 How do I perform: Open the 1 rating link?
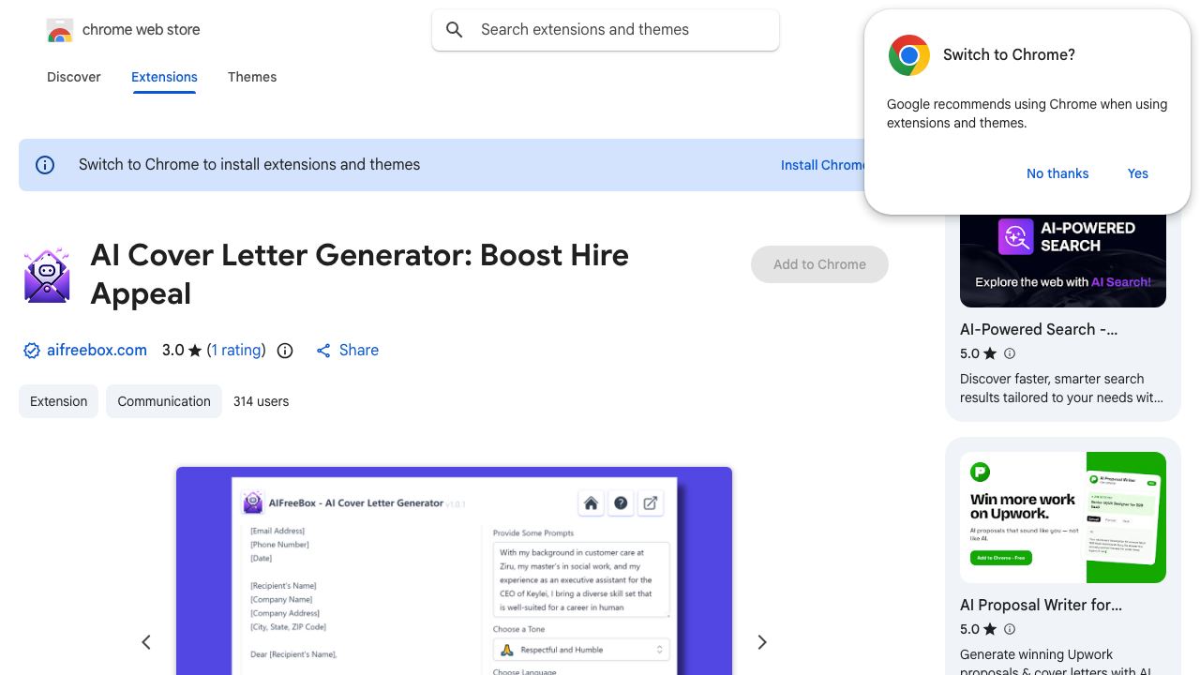236,351
